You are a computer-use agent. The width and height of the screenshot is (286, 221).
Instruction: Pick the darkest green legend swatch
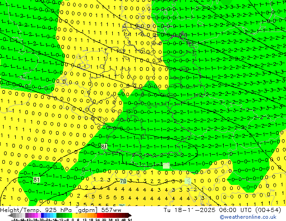click(x=58, y=215)
